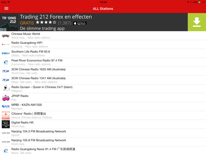Tap the App Store badge in the ad
This screenshot has width=206, height=155.
click(80, 23)
